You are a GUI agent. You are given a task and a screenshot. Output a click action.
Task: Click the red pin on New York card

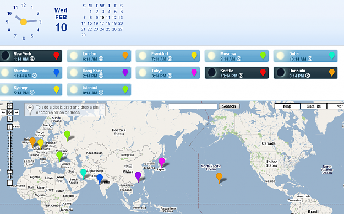coord(56,56)
